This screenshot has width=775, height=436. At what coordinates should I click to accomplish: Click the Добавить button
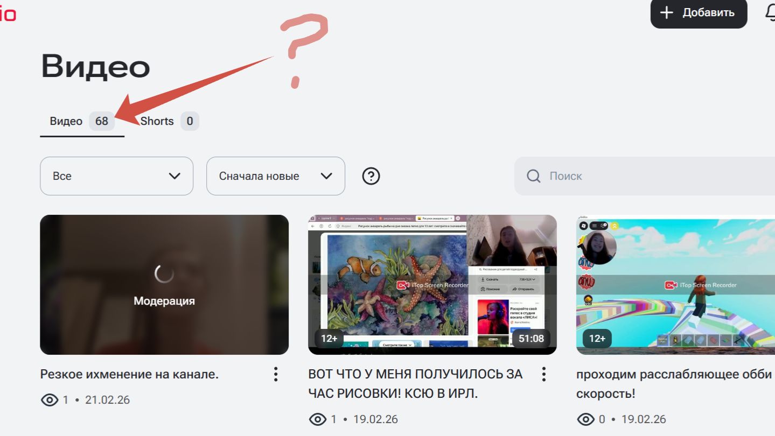coord(699,12)
